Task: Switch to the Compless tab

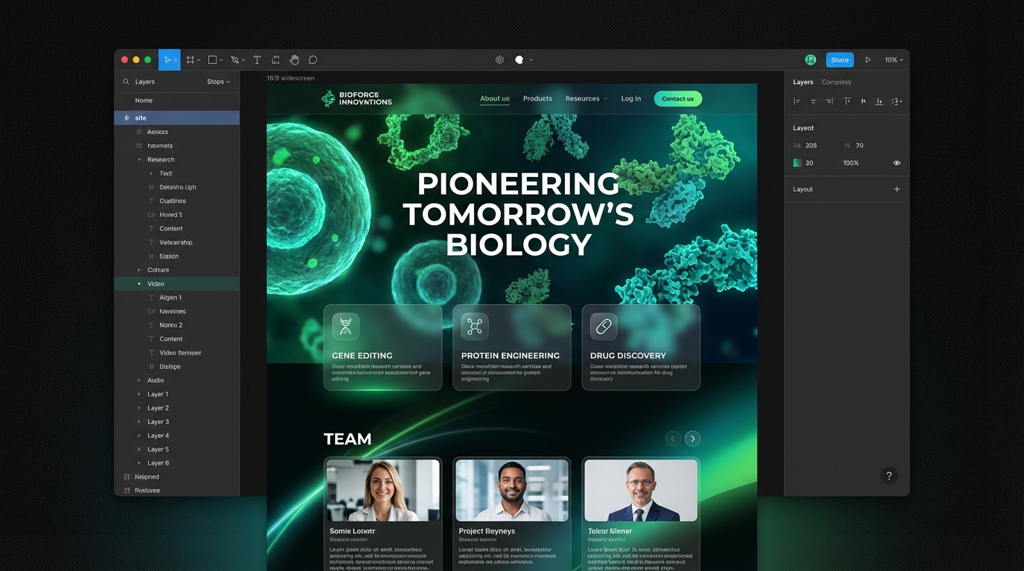Action: click(x=836, y=82)
